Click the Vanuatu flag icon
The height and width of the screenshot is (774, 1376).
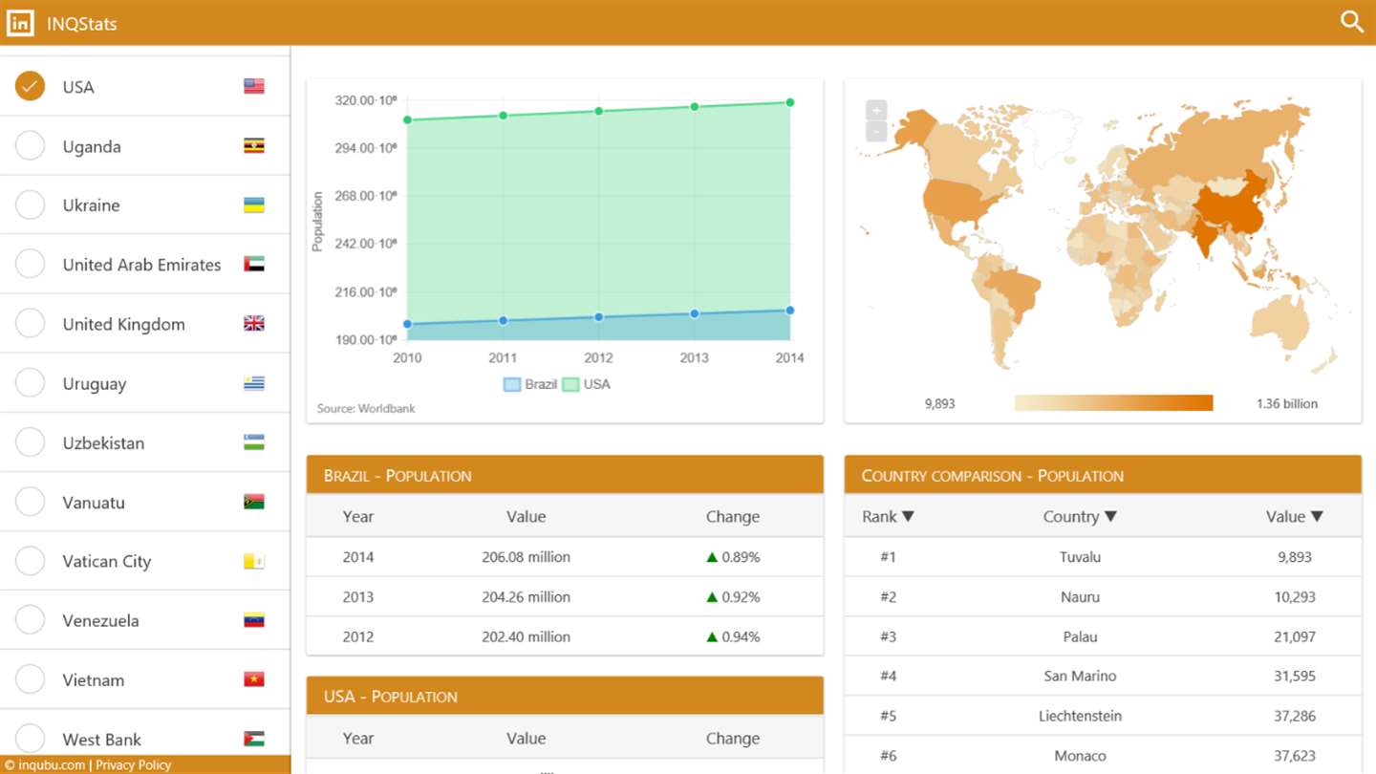[253, 502]
